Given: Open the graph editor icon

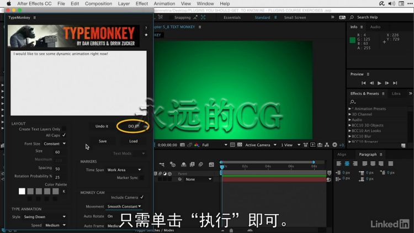Looking at the screenshot, I should (x=211, y=165).
